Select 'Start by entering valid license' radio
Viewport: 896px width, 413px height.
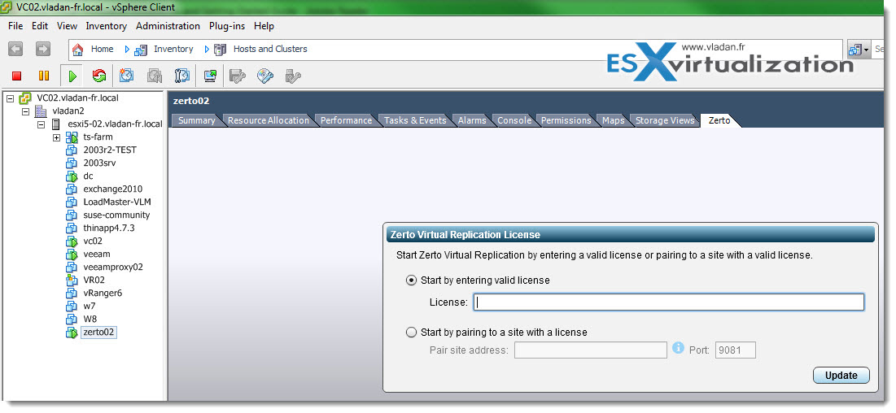[411, 280]
